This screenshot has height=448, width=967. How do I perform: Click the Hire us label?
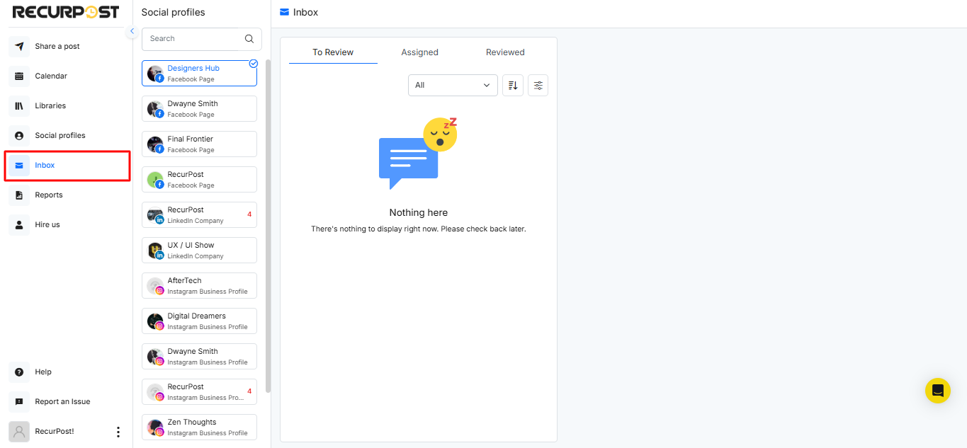pyautogui.click(x=47, y=225)
